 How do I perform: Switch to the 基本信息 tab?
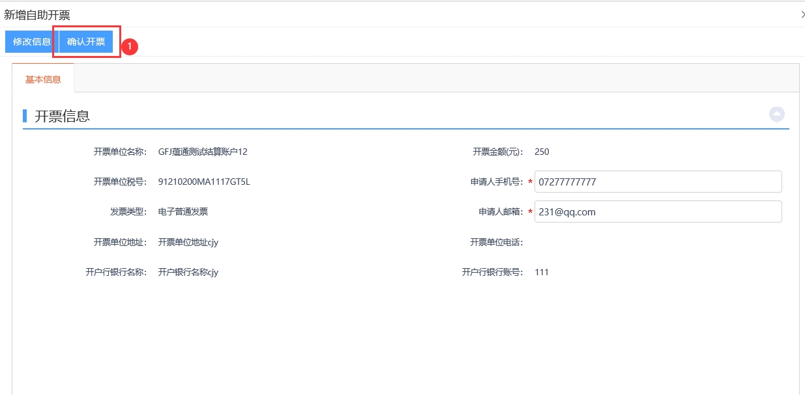43,79
